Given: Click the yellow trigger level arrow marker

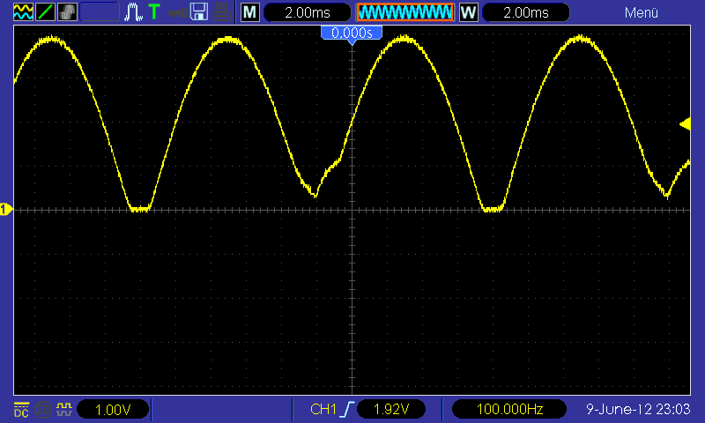Looking at the screenshot, I should 685,124.
